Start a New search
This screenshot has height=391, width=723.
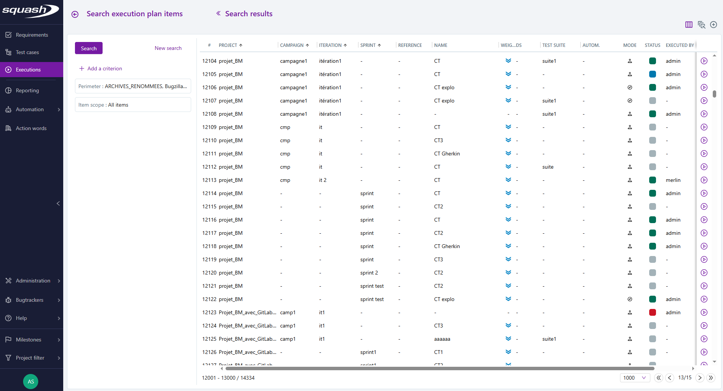tap(168, 48)
